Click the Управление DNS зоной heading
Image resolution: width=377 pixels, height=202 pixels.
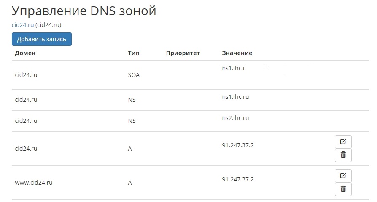pos(84,11)
